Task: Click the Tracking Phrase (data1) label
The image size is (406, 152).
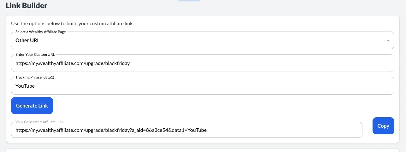Action: (35, 77)
